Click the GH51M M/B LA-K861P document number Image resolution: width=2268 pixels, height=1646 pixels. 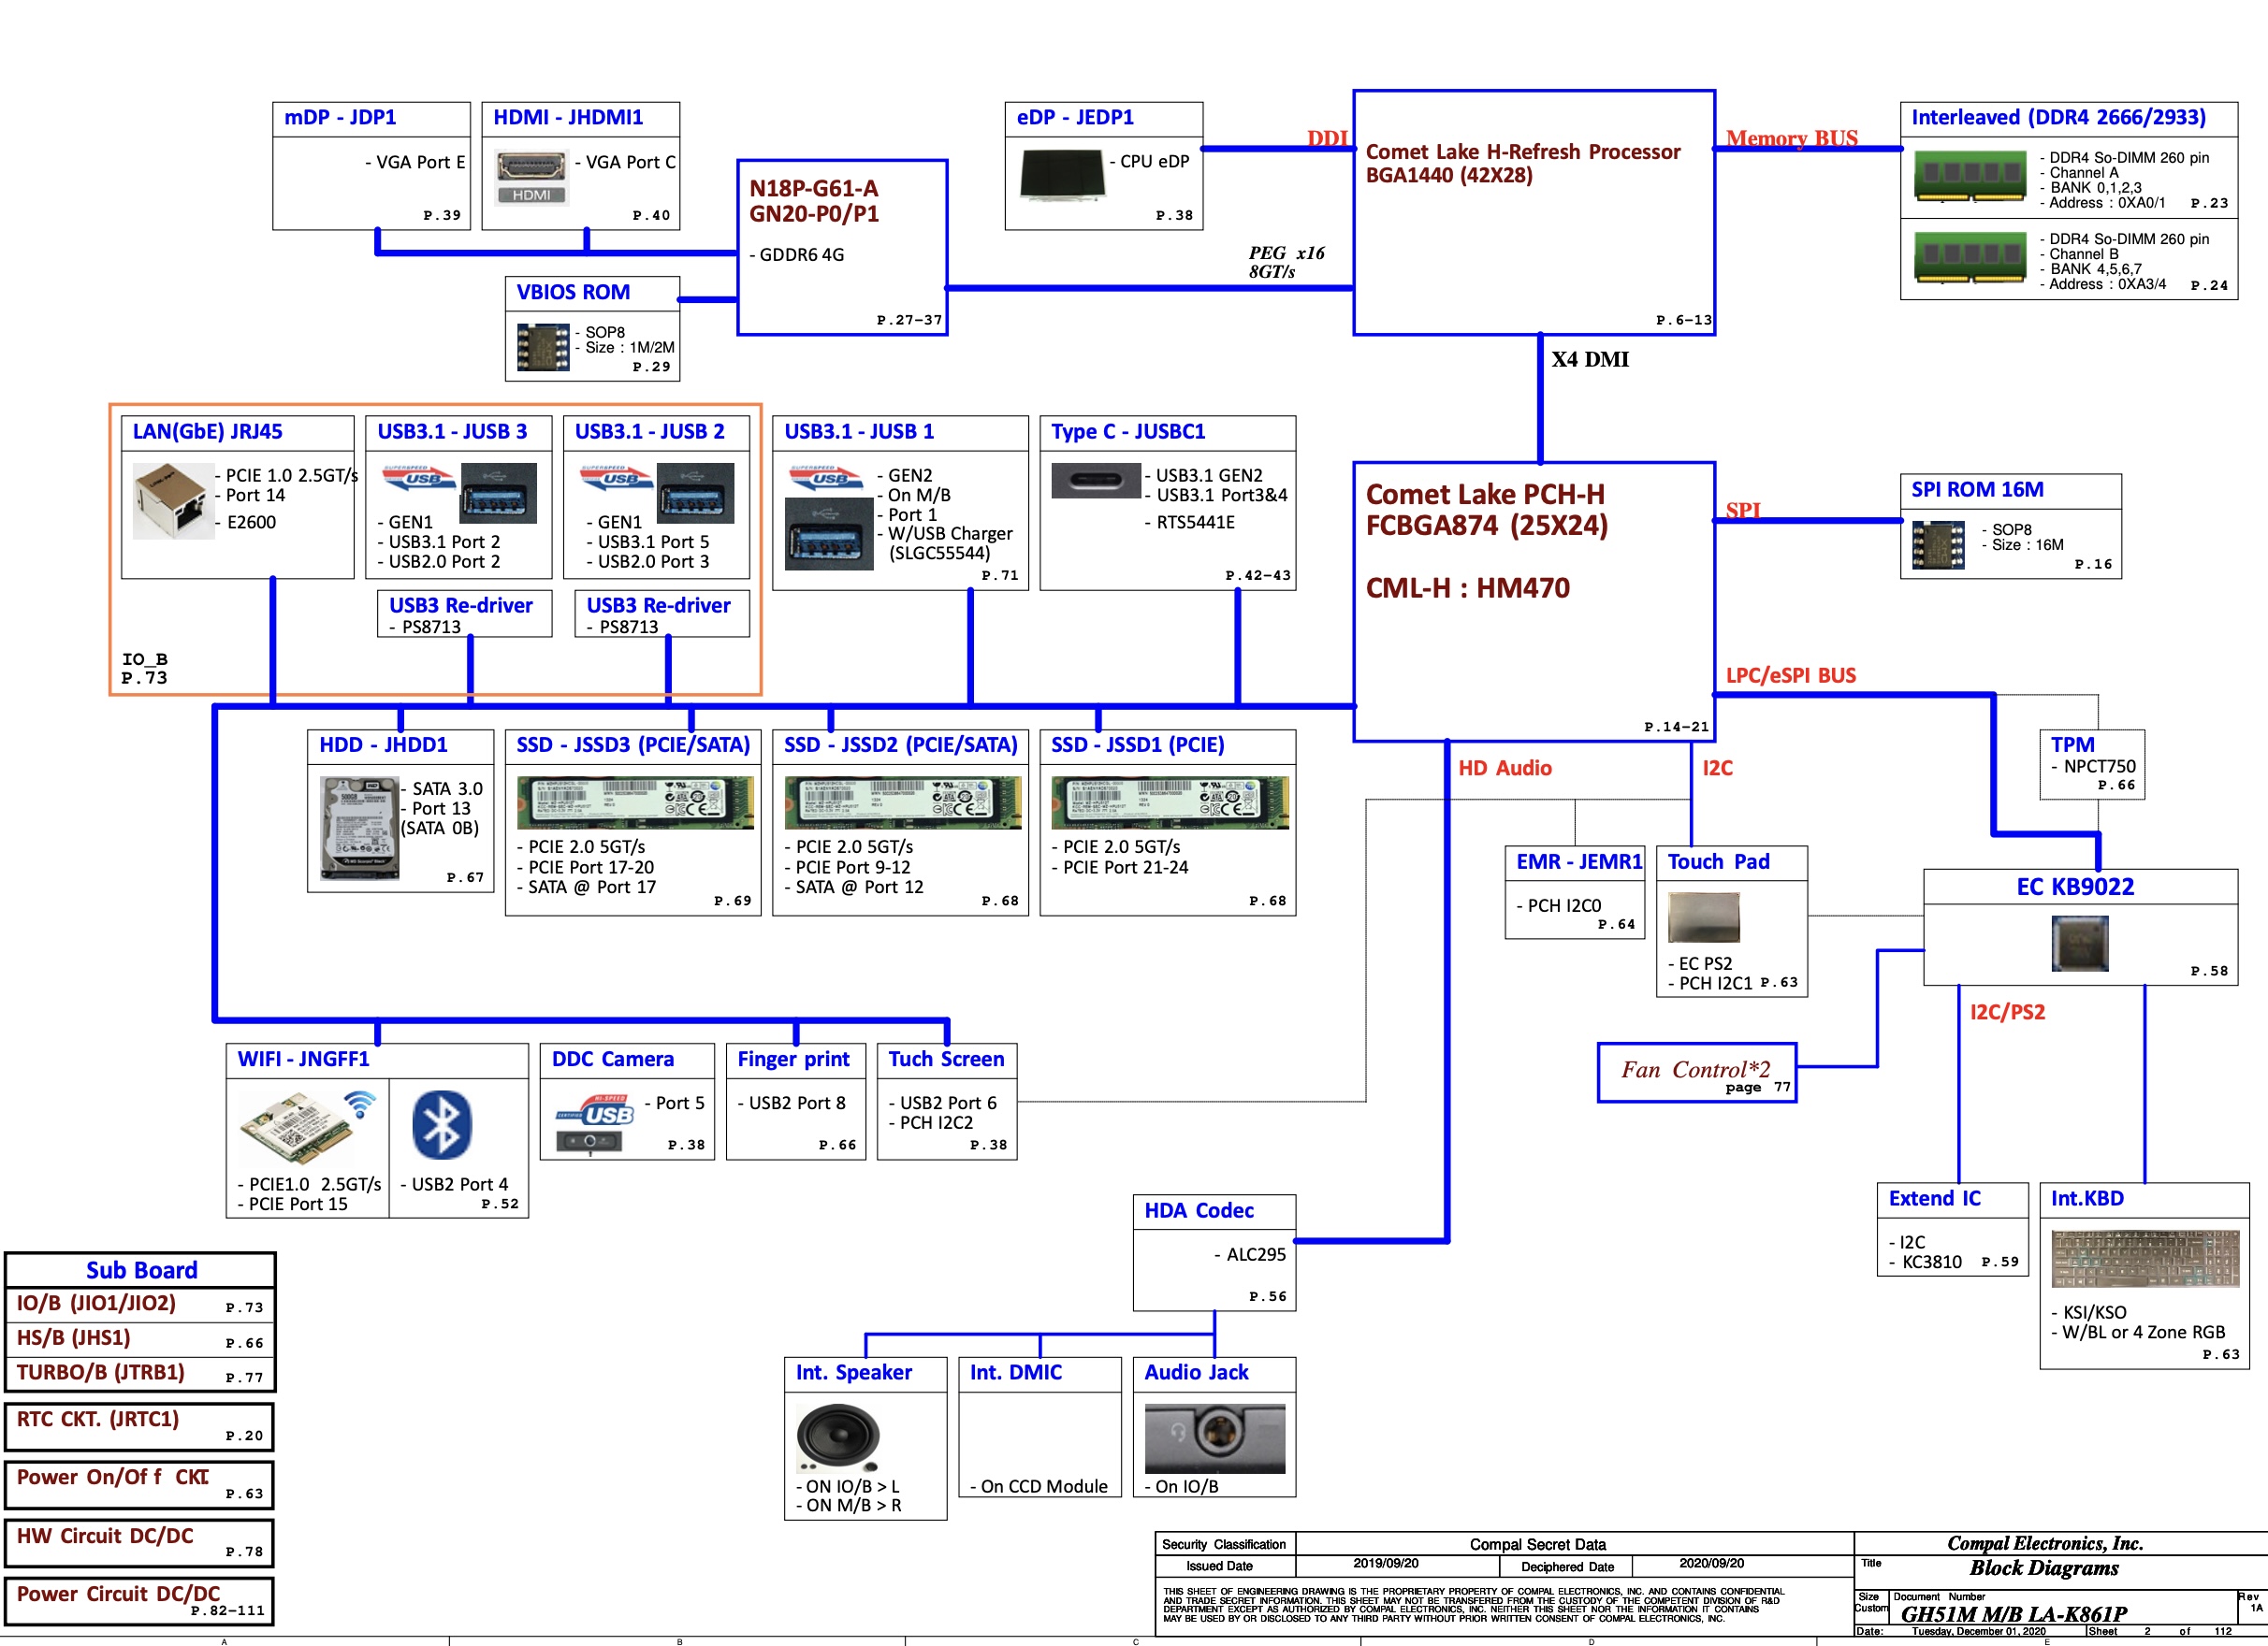tap(2013, 1613)
